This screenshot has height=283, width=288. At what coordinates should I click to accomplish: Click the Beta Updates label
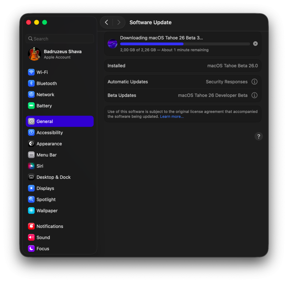[122, 95]
